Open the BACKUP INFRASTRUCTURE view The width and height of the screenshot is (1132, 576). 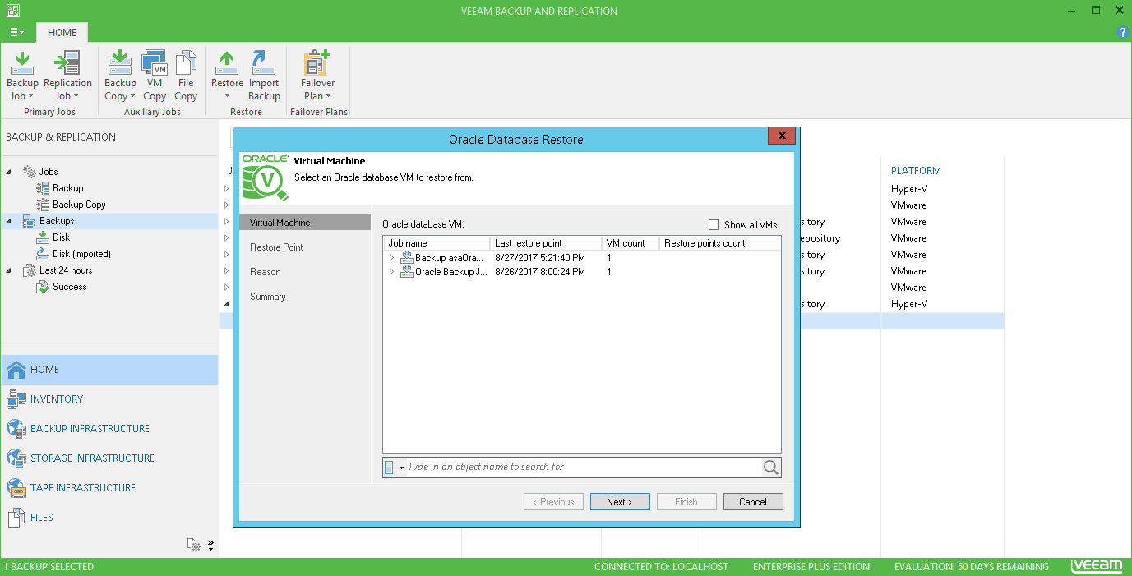(109, 429)
